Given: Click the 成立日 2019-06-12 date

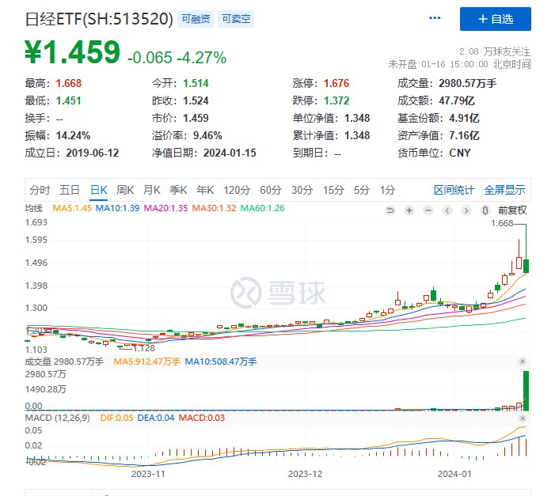Looking at the screenshot, I should coord(93,153).
